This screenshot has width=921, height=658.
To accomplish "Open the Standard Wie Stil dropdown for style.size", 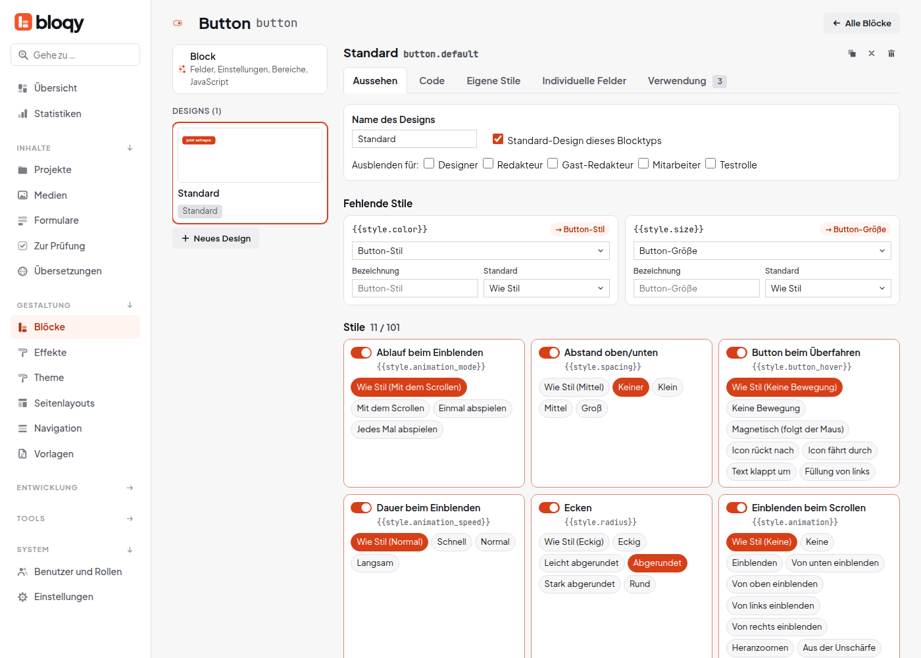I will 828,288.
